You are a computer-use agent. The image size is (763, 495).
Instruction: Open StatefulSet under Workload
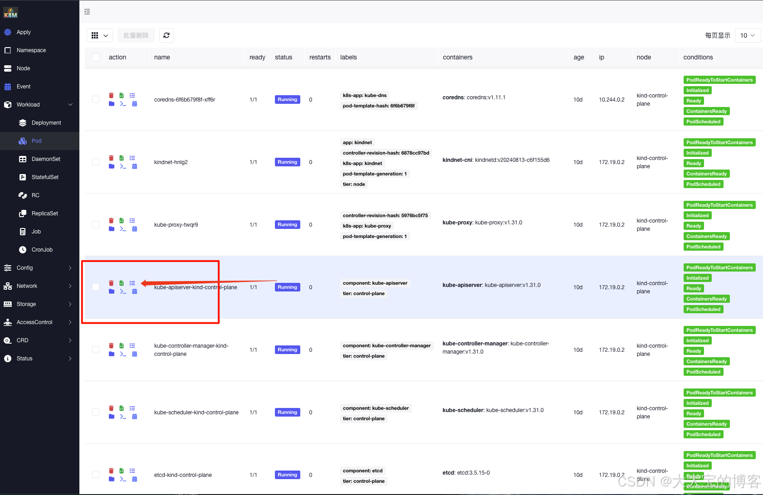(x=39, y=177)
